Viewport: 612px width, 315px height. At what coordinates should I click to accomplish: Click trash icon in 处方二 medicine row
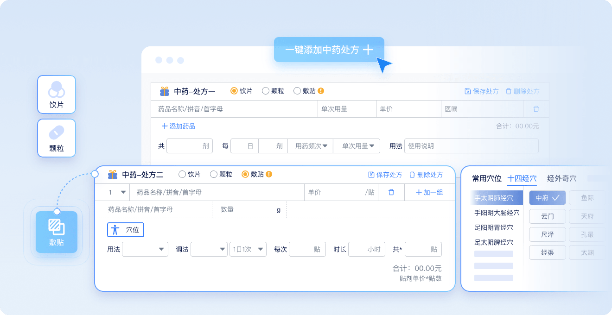[x=391, y=192]
